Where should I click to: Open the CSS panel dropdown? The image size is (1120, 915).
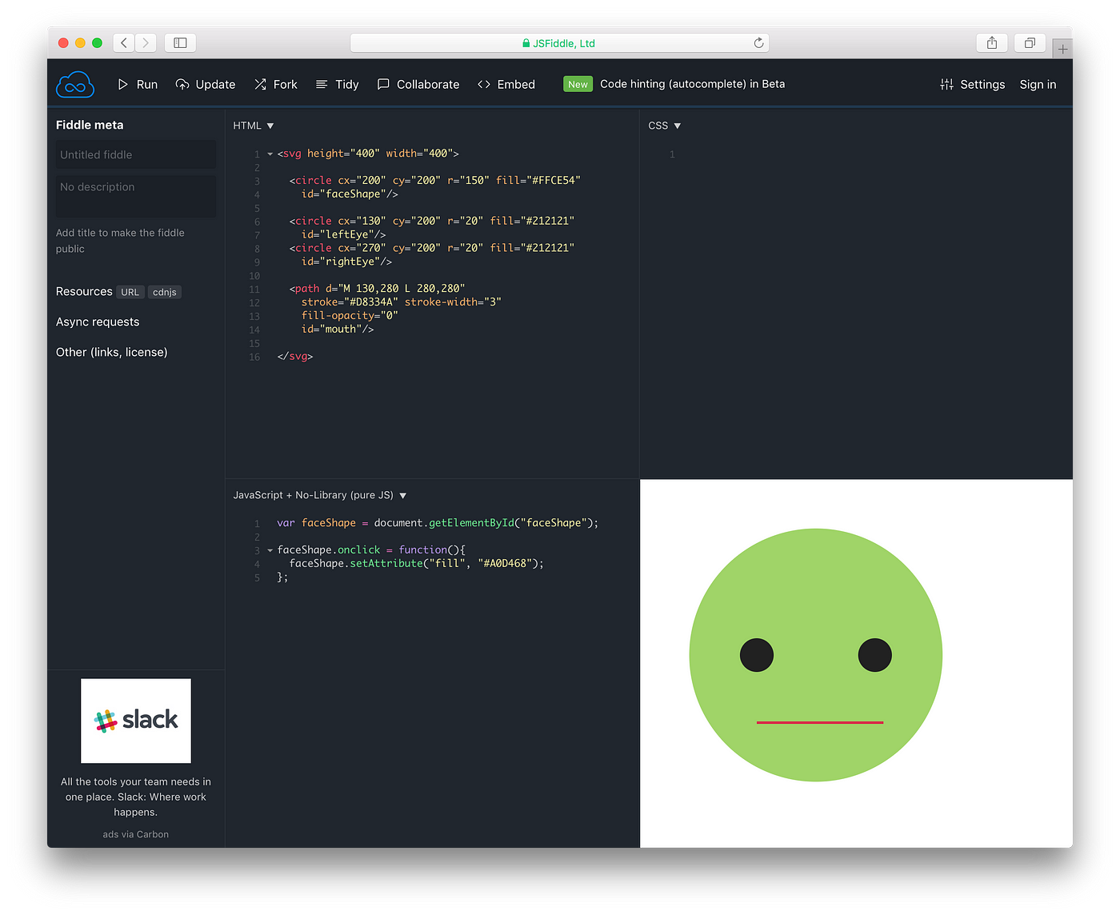click(665, 126)
